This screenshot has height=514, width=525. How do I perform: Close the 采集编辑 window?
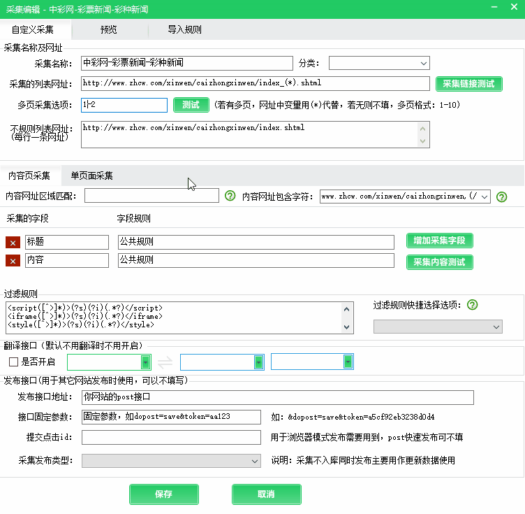tap(514, 7)
